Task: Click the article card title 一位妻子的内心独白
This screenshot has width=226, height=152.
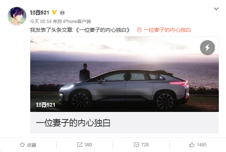Action: click(73, 123)
